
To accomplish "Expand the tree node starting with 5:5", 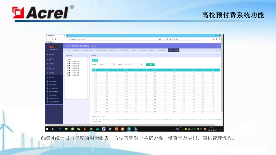I will [68, 69].
